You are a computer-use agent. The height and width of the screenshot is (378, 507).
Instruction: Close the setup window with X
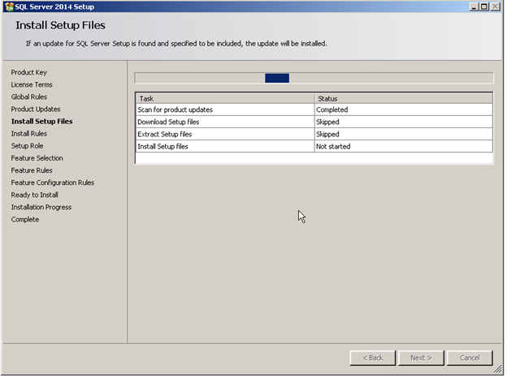495,6
